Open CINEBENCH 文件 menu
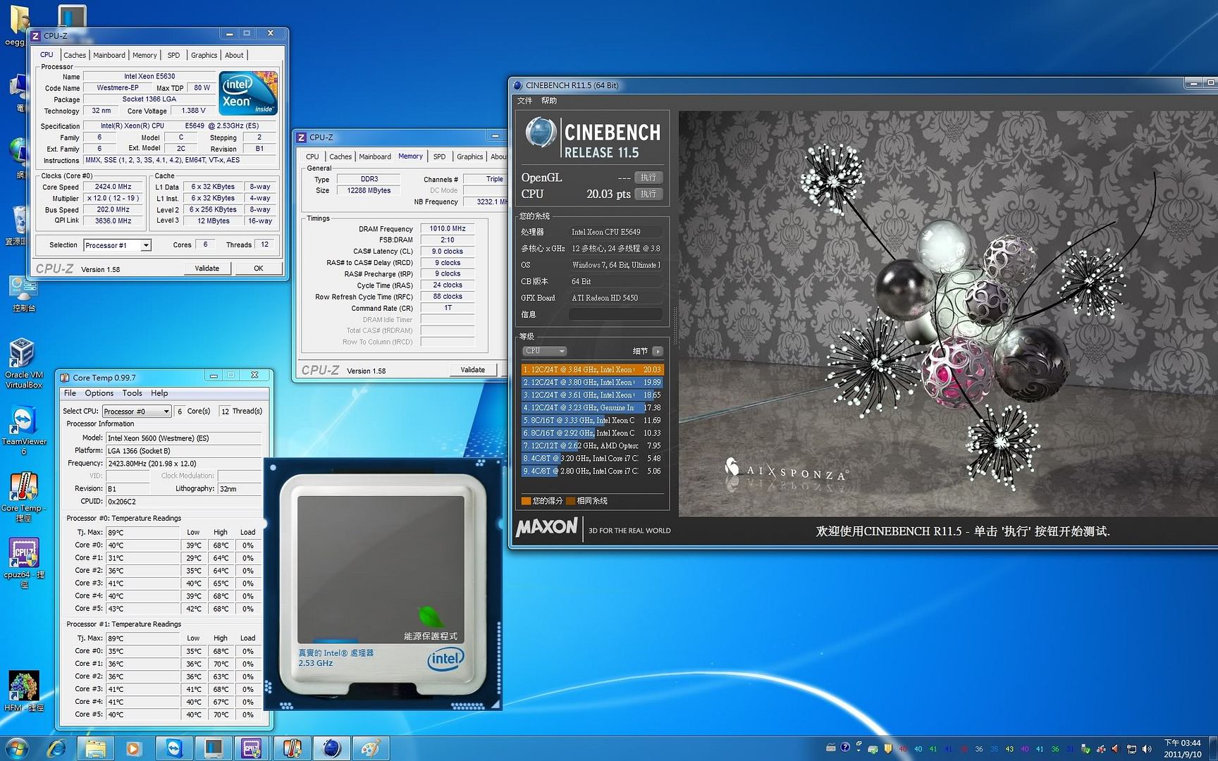 [x=525, y=101]
